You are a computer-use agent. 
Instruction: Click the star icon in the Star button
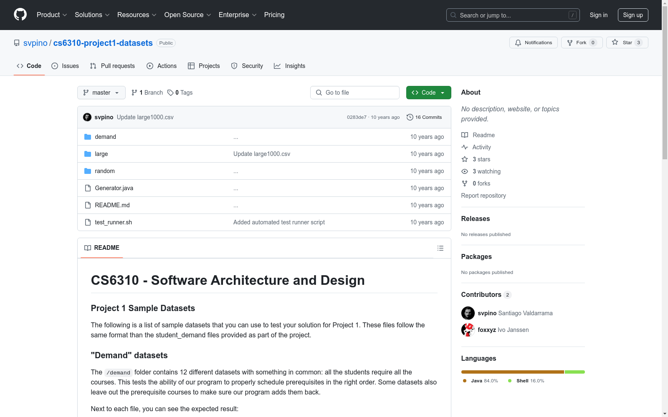615,42
